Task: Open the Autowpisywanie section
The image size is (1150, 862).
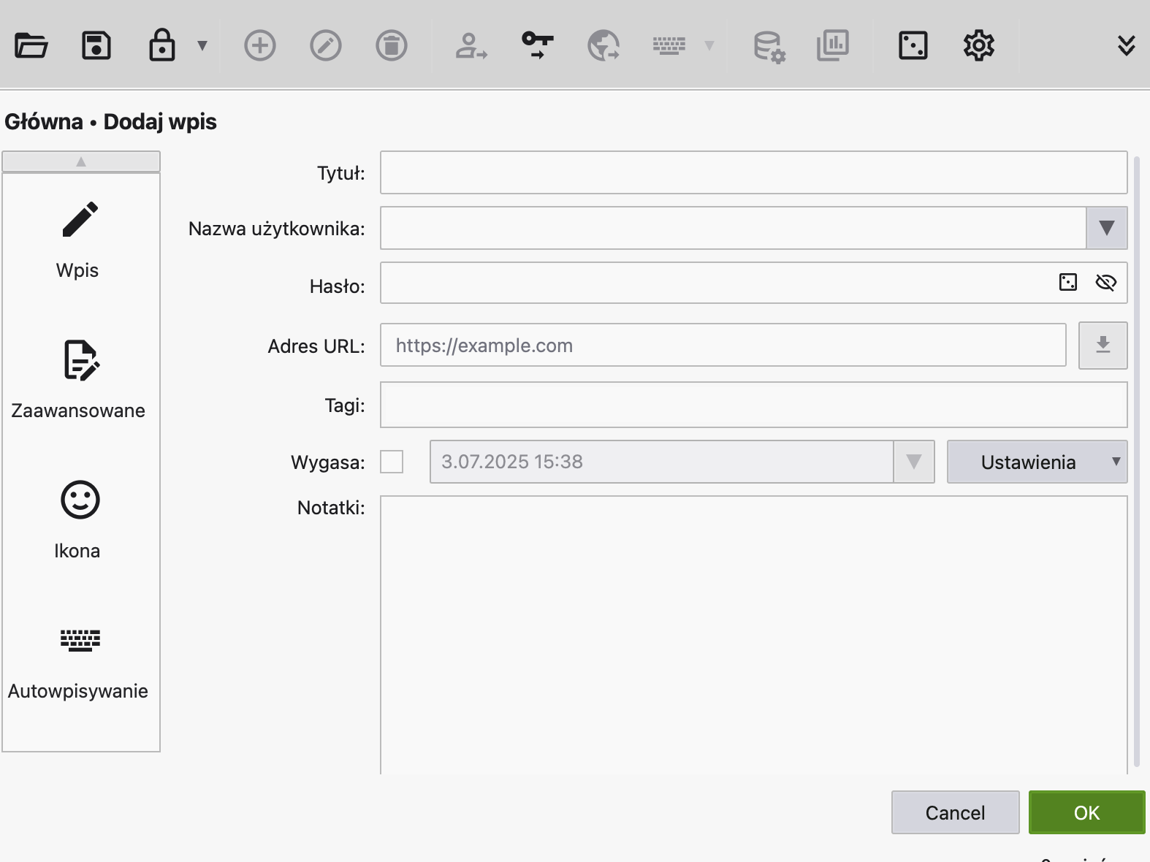Action: click(79, 660)
